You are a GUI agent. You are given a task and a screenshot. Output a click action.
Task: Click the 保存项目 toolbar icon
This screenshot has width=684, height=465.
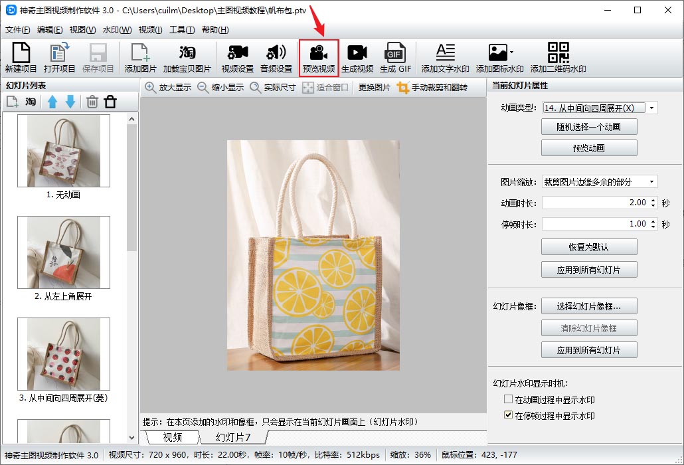pyautogui.click(x=98, y=57)
